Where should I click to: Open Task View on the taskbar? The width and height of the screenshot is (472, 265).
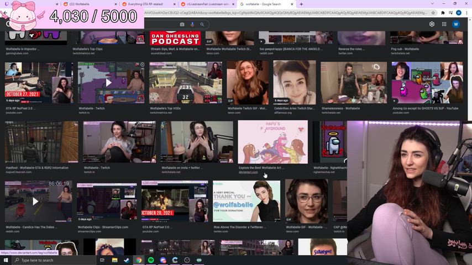[x=102, y=260]
